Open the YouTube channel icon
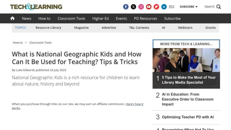The image size is (231, 130). (x=149, y=7)
